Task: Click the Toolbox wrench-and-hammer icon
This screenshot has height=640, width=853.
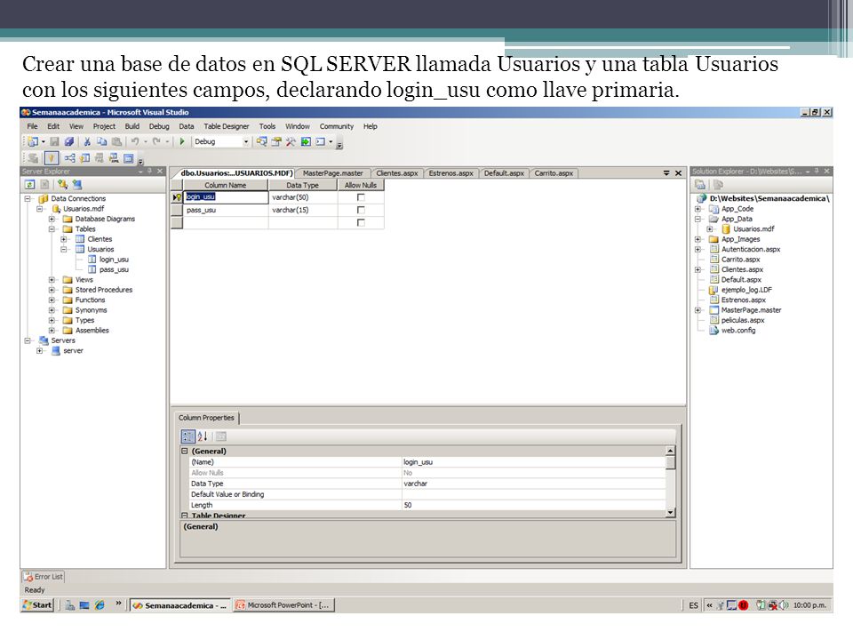Action: pyautogui.click(x=291, y=141)
